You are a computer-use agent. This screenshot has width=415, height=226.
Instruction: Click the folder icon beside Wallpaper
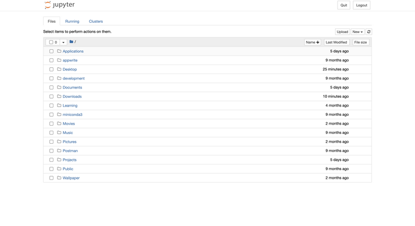tap(59, 178)
